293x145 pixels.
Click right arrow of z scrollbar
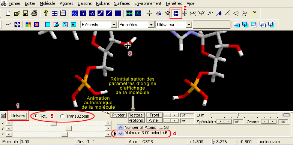(108, 134)
